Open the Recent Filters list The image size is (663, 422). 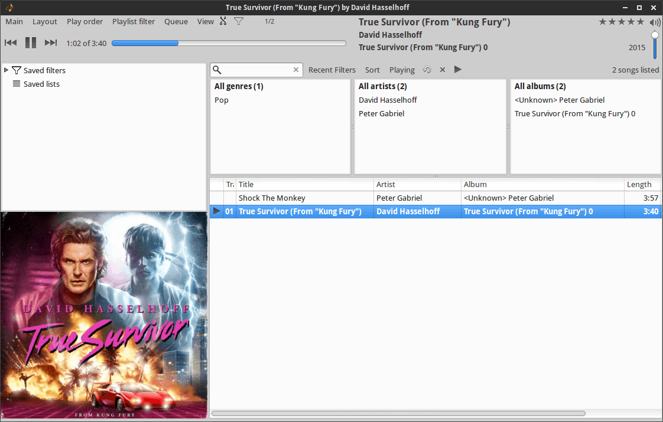tap(332, 70)
